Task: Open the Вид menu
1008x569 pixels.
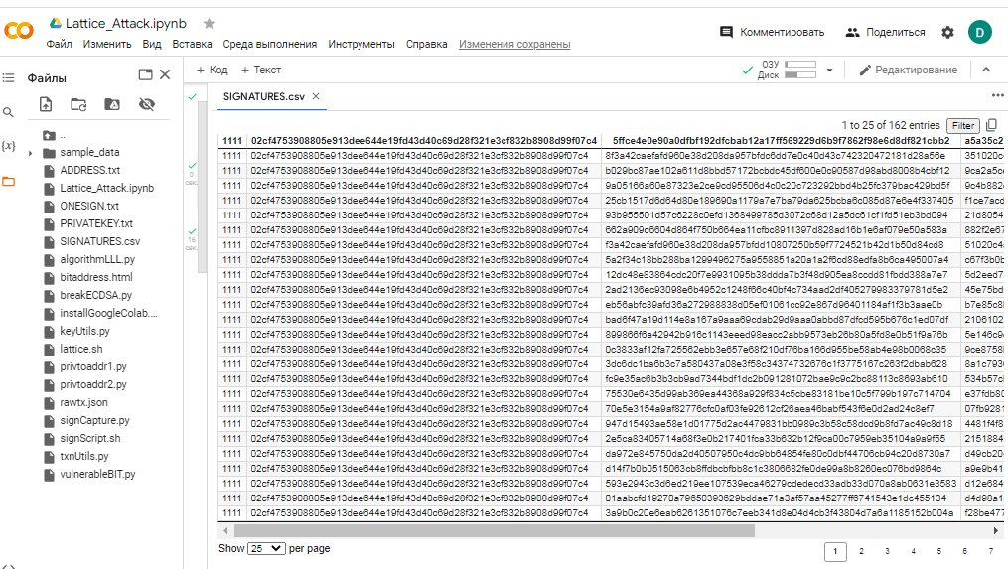Action: 152,44
